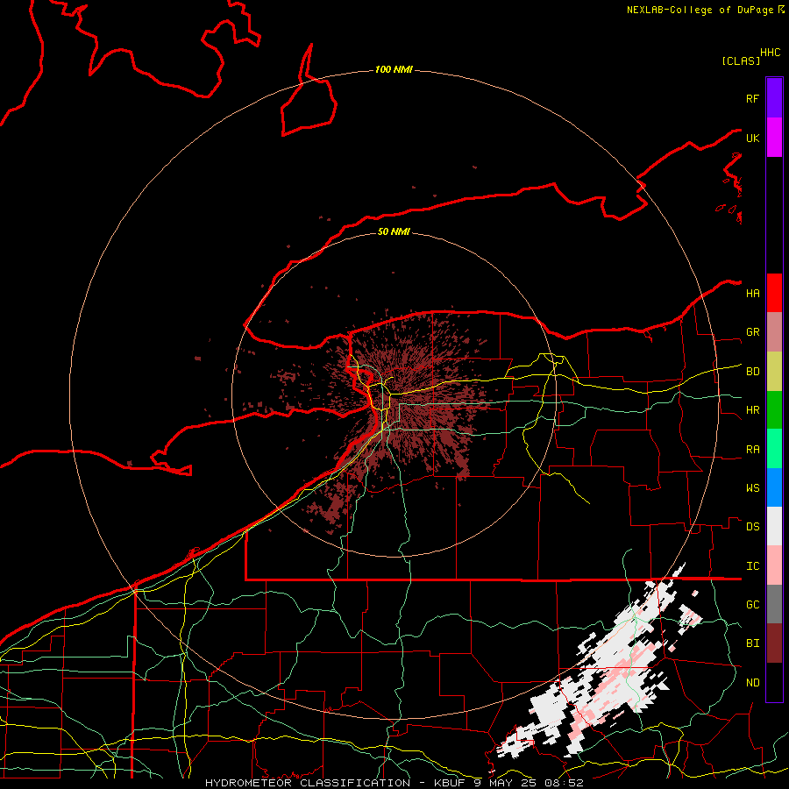Image resolution: width=789 pixels, height=789 pixels.
Task: Click the 08:52 timestamp
Action: 563,783
